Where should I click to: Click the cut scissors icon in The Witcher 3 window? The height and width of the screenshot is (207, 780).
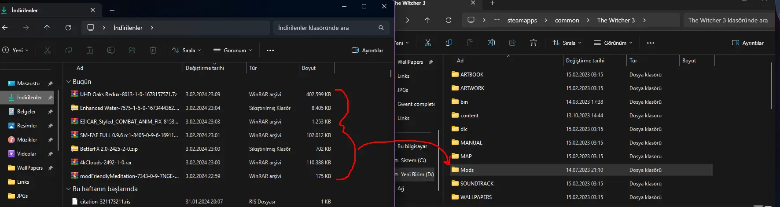428,43
